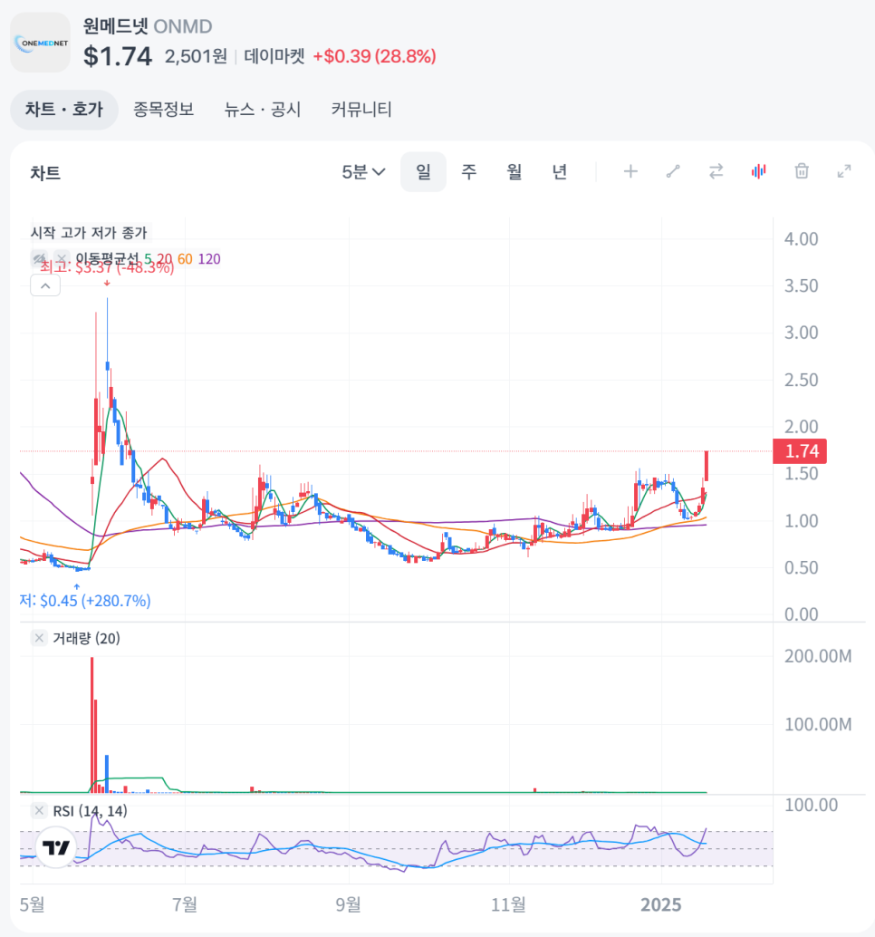Select the 주 weekly chart period

tap(469, 172)
